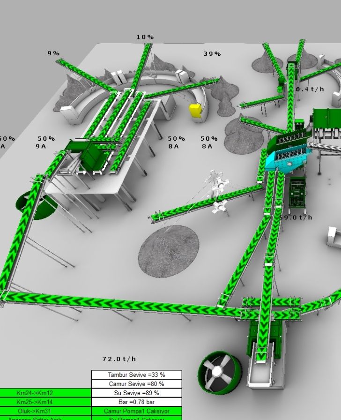Viewport: 341px width, 420px height.
Task: Click the 39% conveyor load label
Action: 212,54
